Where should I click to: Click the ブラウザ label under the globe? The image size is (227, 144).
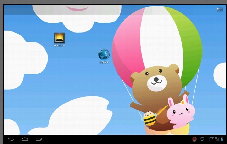[104, 62]
